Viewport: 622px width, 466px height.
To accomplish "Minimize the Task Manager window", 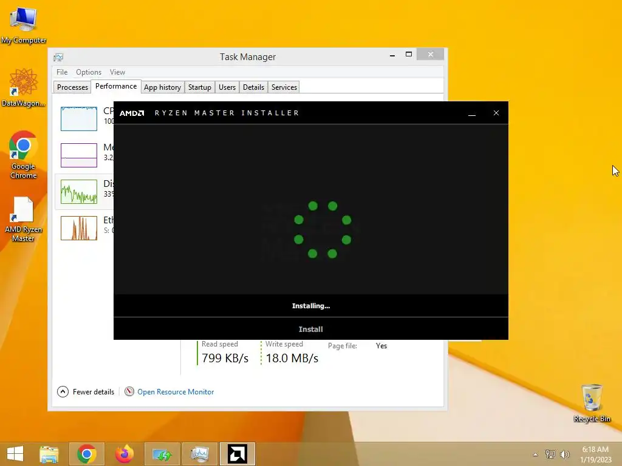I will [392, 55].
